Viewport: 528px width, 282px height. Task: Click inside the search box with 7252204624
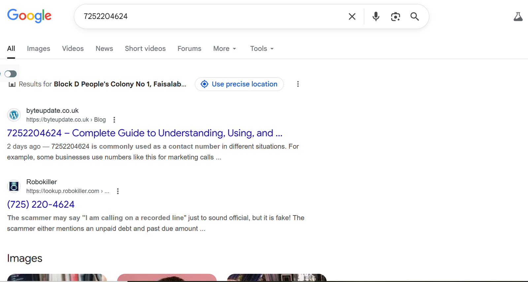211,16
